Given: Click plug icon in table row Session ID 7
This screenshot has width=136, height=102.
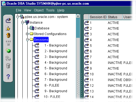Looking at the screenshot, I should point(87,57).
